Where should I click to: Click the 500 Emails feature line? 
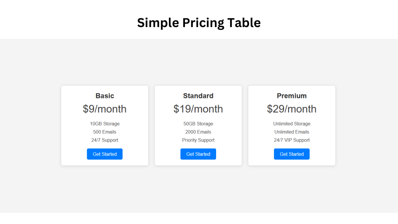(105, 132)
